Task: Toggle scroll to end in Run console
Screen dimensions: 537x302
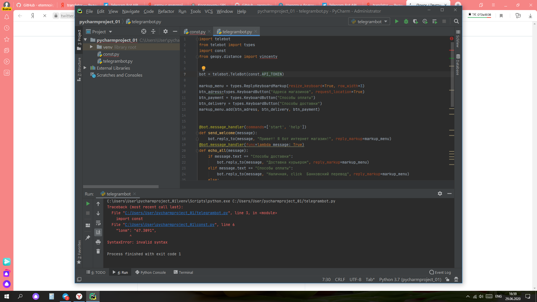Action: 98,232
